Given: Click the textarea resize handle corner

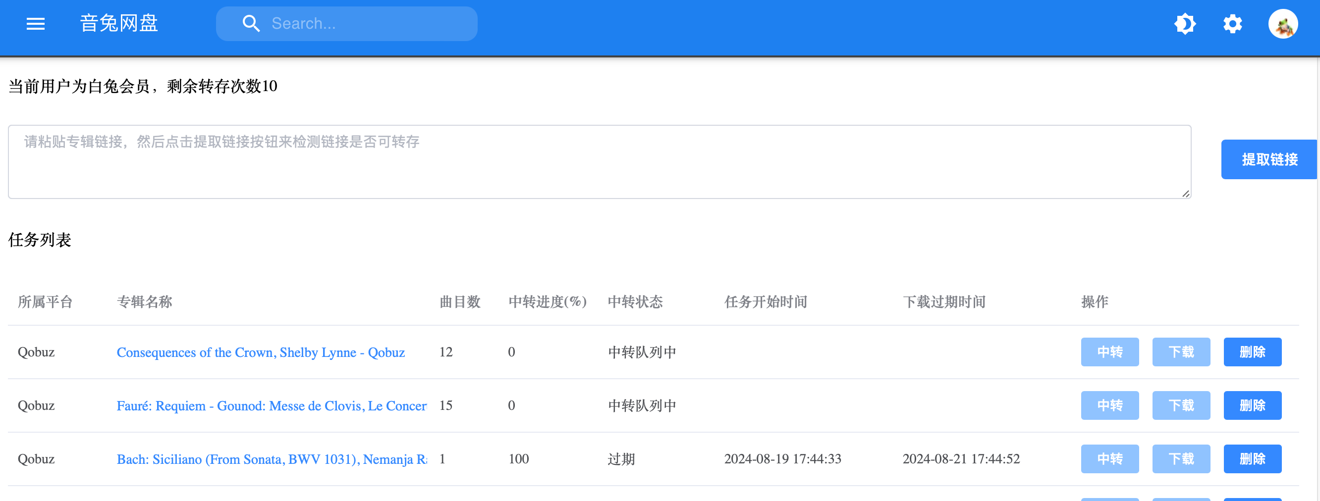Looking at the screenshot, I should coord(1185,194).
